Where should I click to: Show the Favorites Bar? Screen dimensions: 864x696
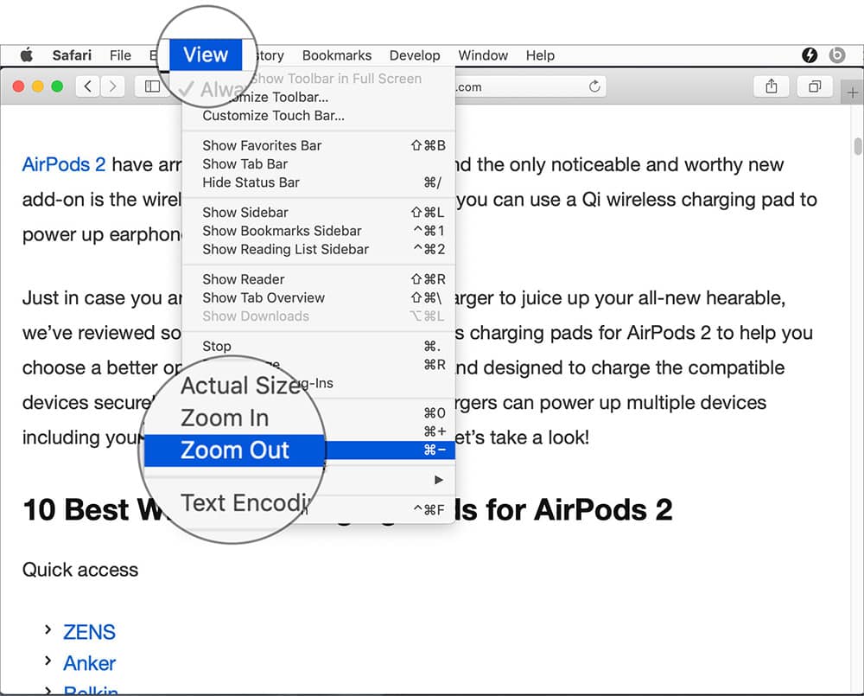pyautogui.click(x=262, y=145)
